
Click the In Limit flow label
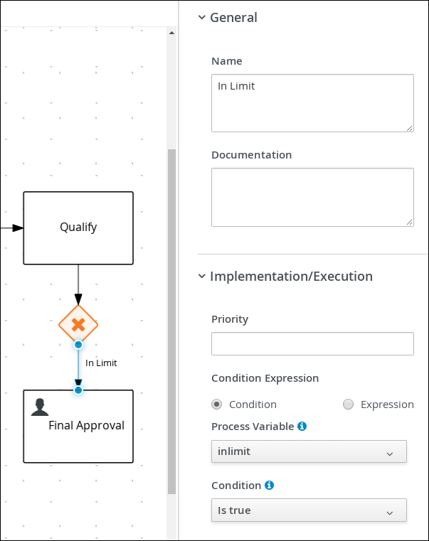(x=101, y=363)
